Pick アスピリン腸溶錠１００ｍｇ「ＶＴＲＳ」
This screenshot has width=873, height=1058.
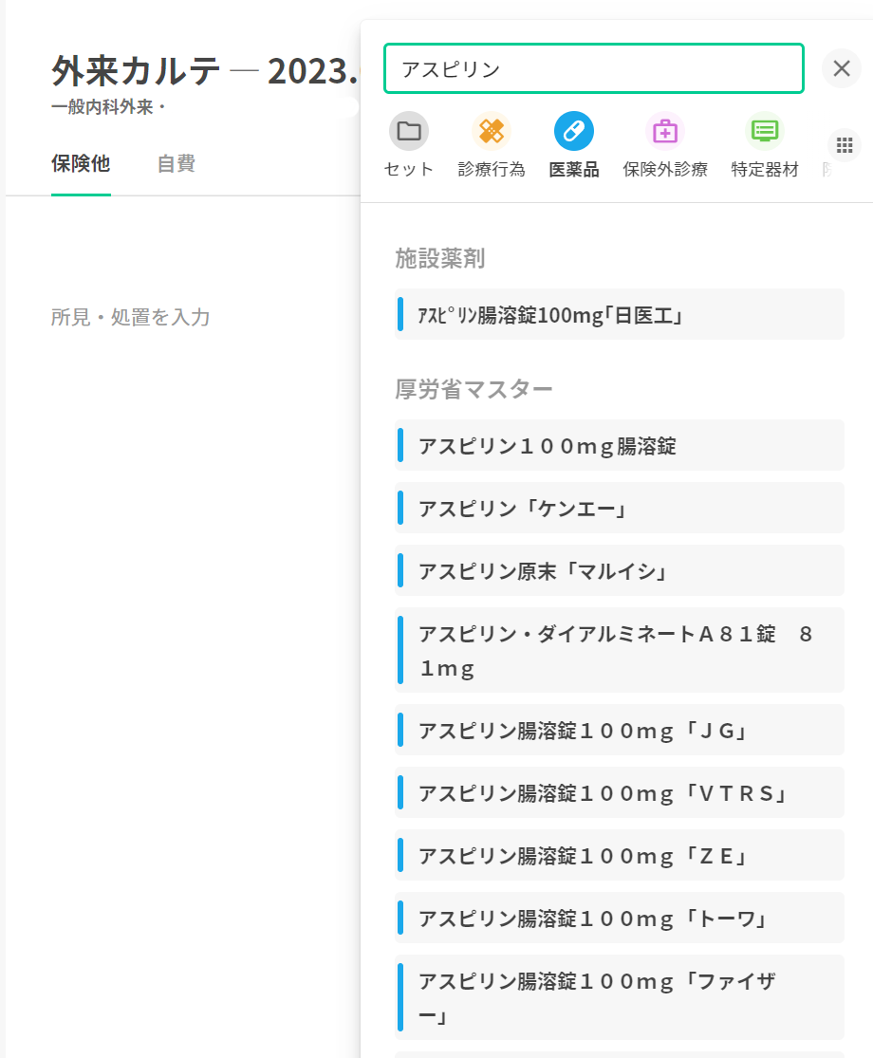pos(619,792)
